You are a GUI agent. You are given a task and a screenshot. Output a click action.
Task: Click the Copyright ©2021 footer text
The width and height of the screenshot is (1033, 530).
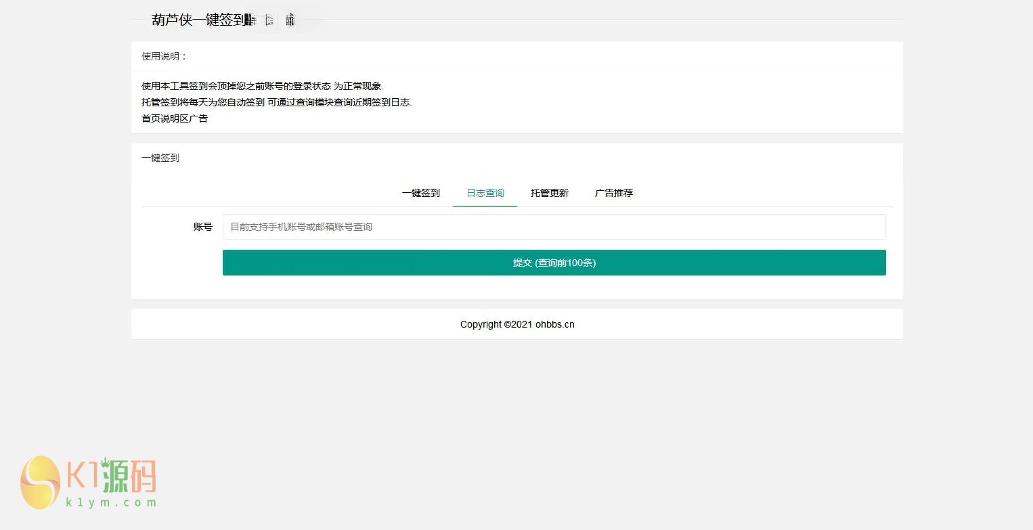point(496,324)
